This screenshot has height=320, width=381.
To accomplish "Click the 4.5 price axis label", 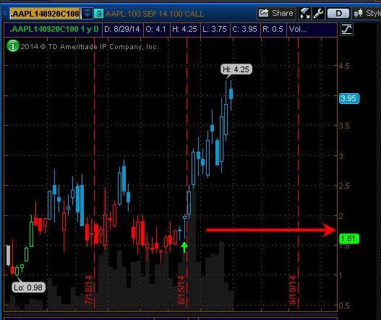I will point(344,66).
